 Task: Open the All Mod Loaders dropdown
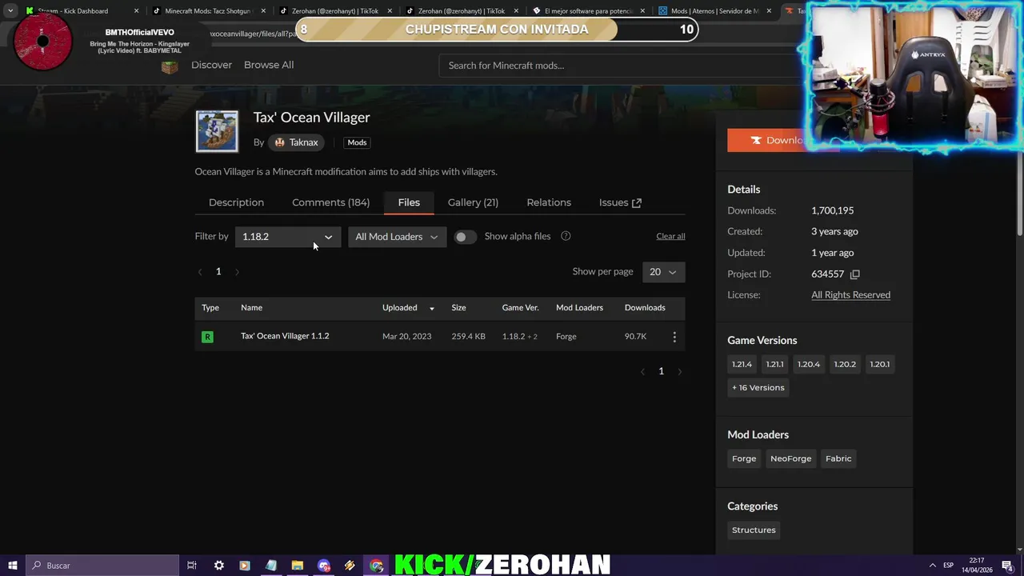(x=397, y=237)
